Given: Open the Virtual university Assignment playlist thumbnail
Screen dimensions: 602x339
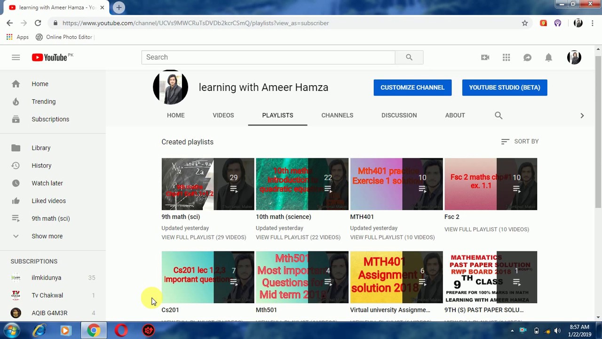Looking at the screenshot, I should [x=396, y=277].
